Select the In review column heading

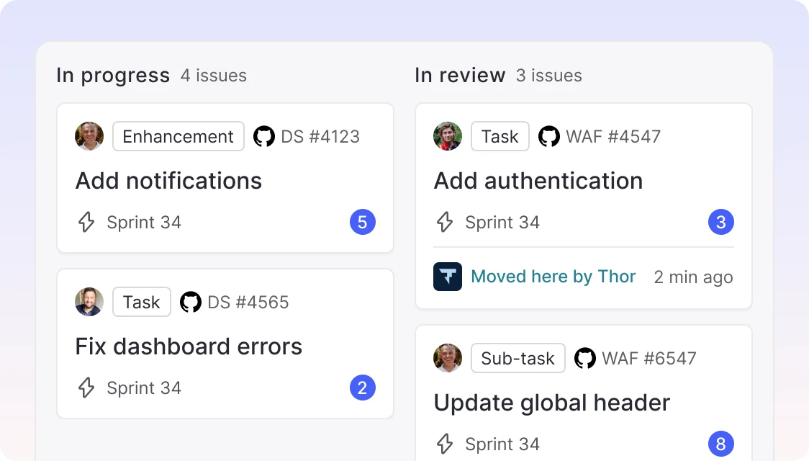click(x=460, y=76)
